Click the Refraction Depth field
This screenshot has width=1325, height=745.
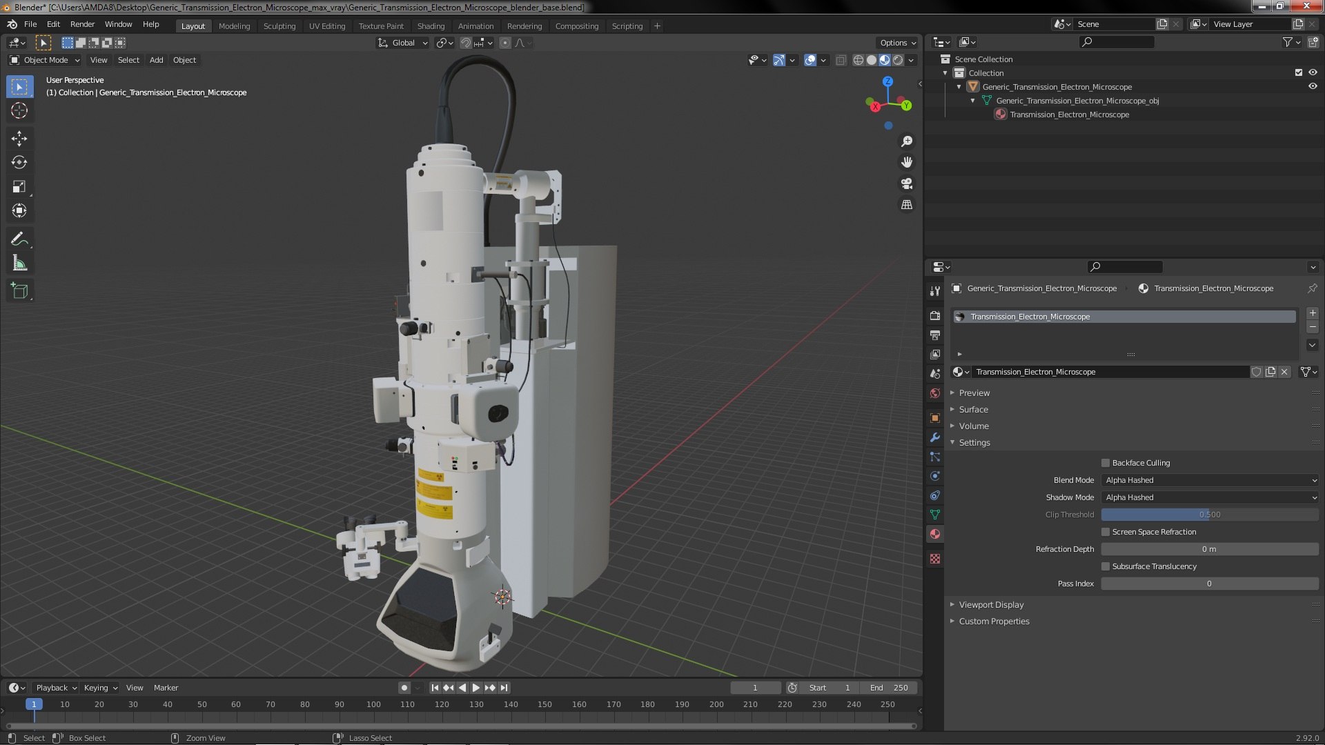point(1210,549)
